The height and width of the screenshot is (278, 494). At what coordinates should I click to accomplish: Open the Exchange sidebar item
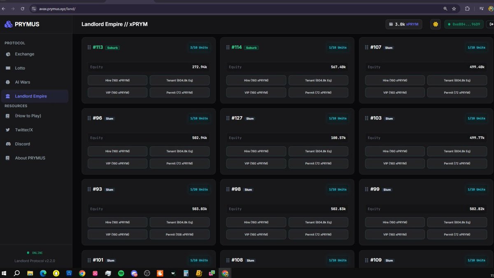click(34, 54)
